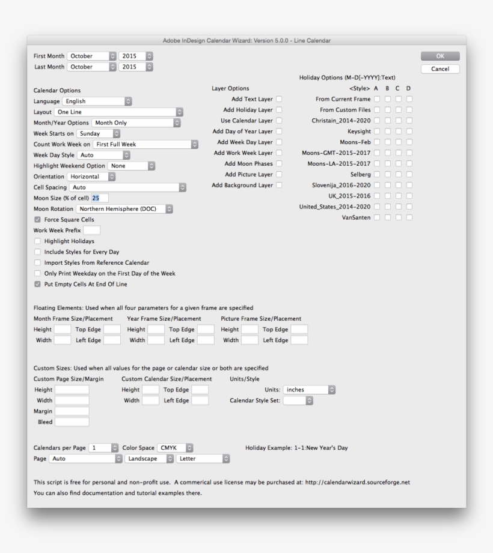Check the Add Holiday Layer option
493x553 pixels.
[278, 110]
